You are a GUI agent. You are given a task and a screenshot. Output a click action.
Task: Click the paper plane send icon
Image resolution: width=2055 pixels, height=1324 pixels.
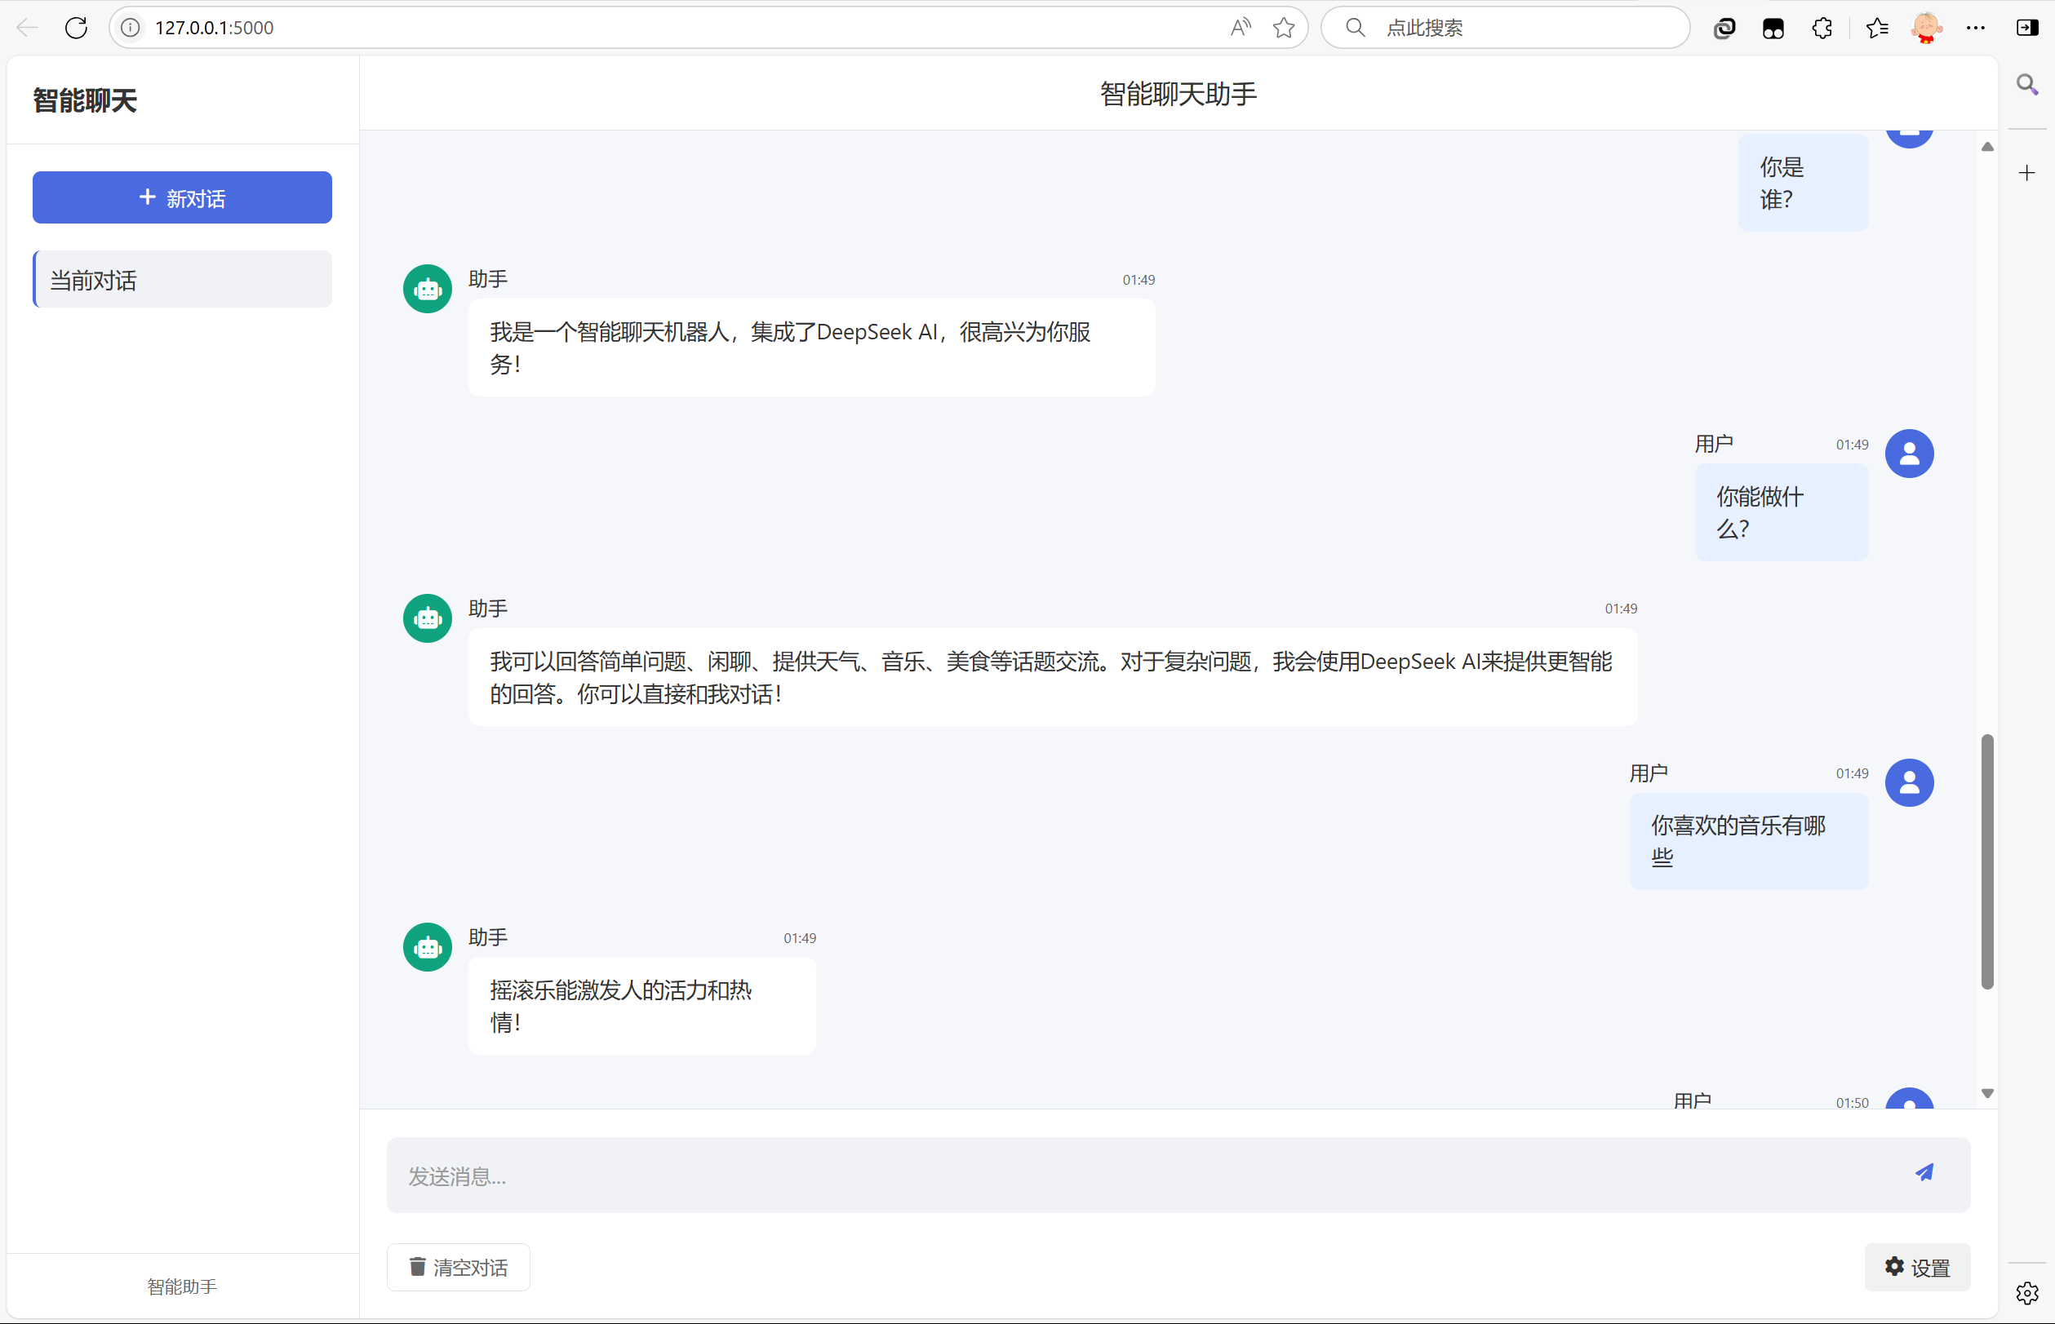(1924, 1173)
